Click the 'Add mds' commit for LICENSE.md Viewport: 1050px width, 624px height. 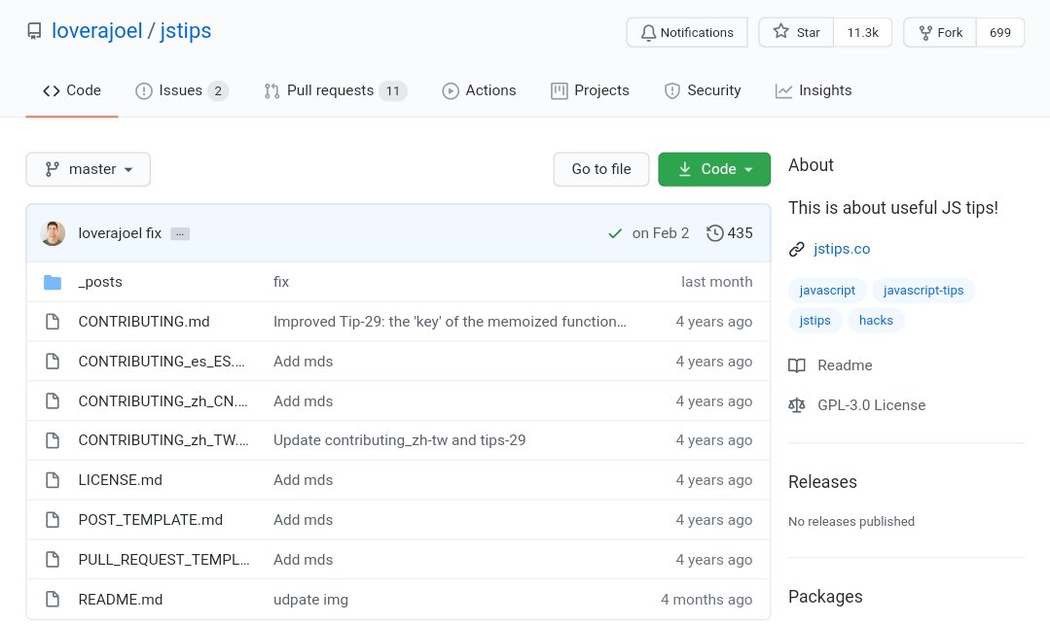point(304,480)
